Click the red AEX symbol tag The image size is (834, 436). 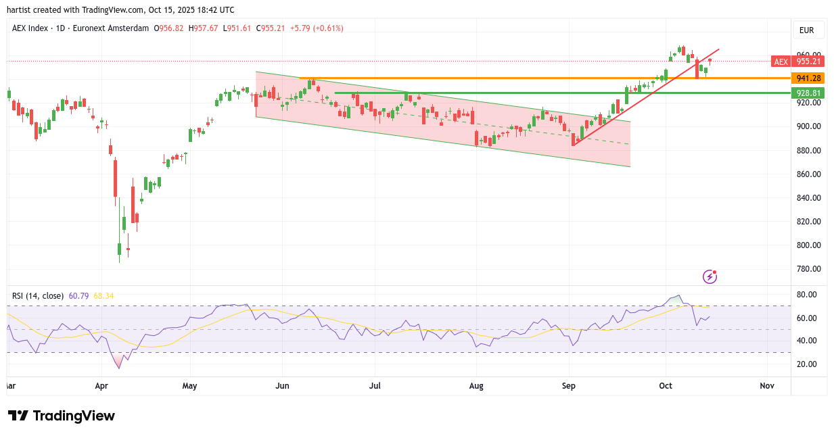(x=781, y=62)
